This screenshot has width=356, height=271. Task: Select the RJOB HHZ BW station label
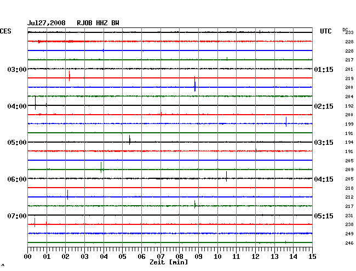click(98, 23)
